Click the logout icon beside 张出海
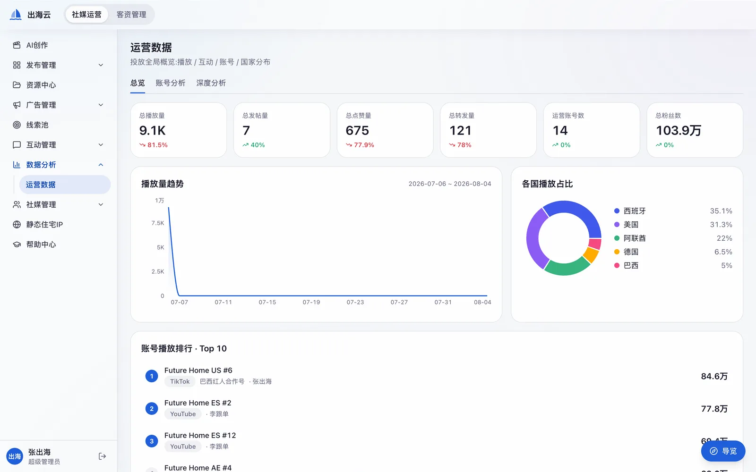The height and width of the screenshot is (472, 756). click(x=102, y=456)
